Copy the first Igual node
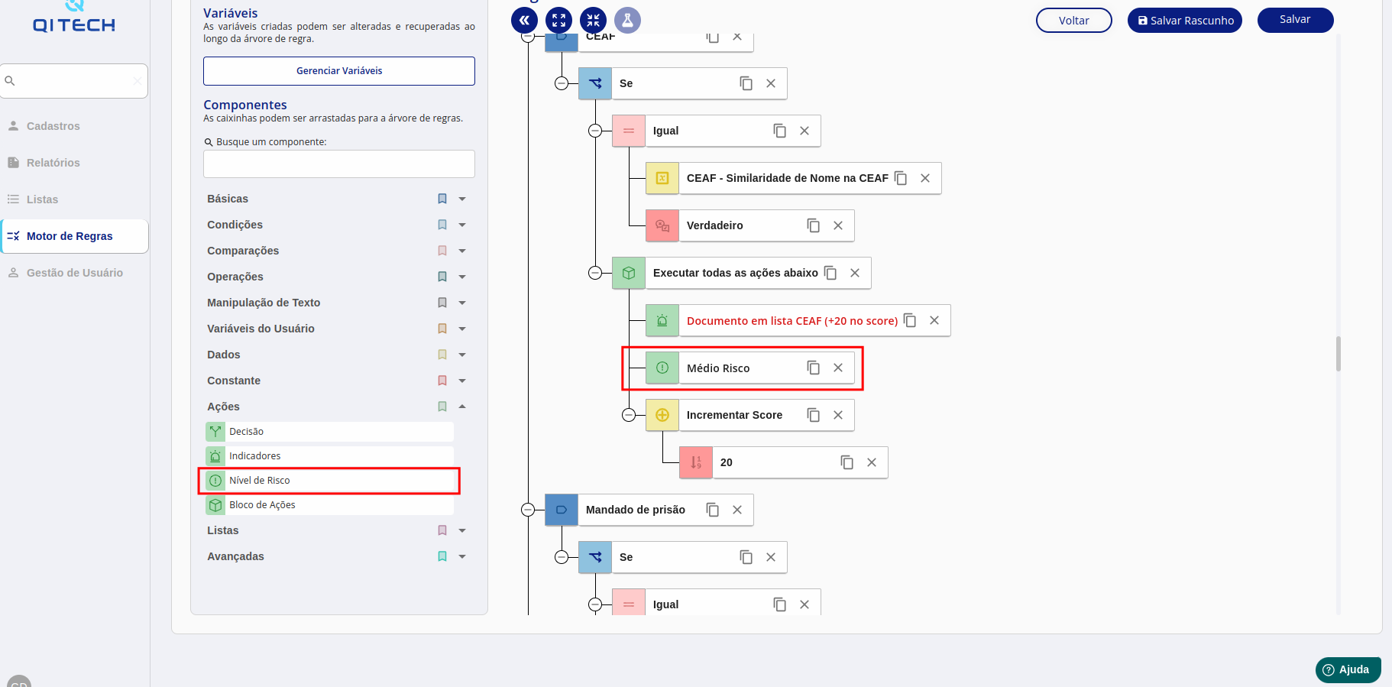The height and width of the screenshot is (687, 1392). point(780,131)
